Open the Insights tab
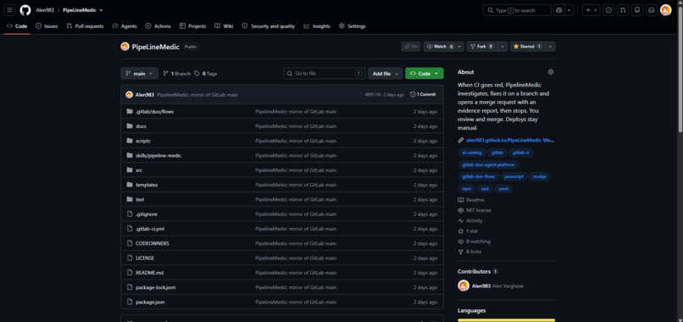683x322 pixels. point(317,26)
